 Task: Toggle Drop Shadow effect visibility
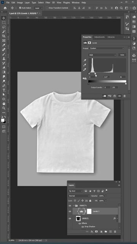[83, 227]
